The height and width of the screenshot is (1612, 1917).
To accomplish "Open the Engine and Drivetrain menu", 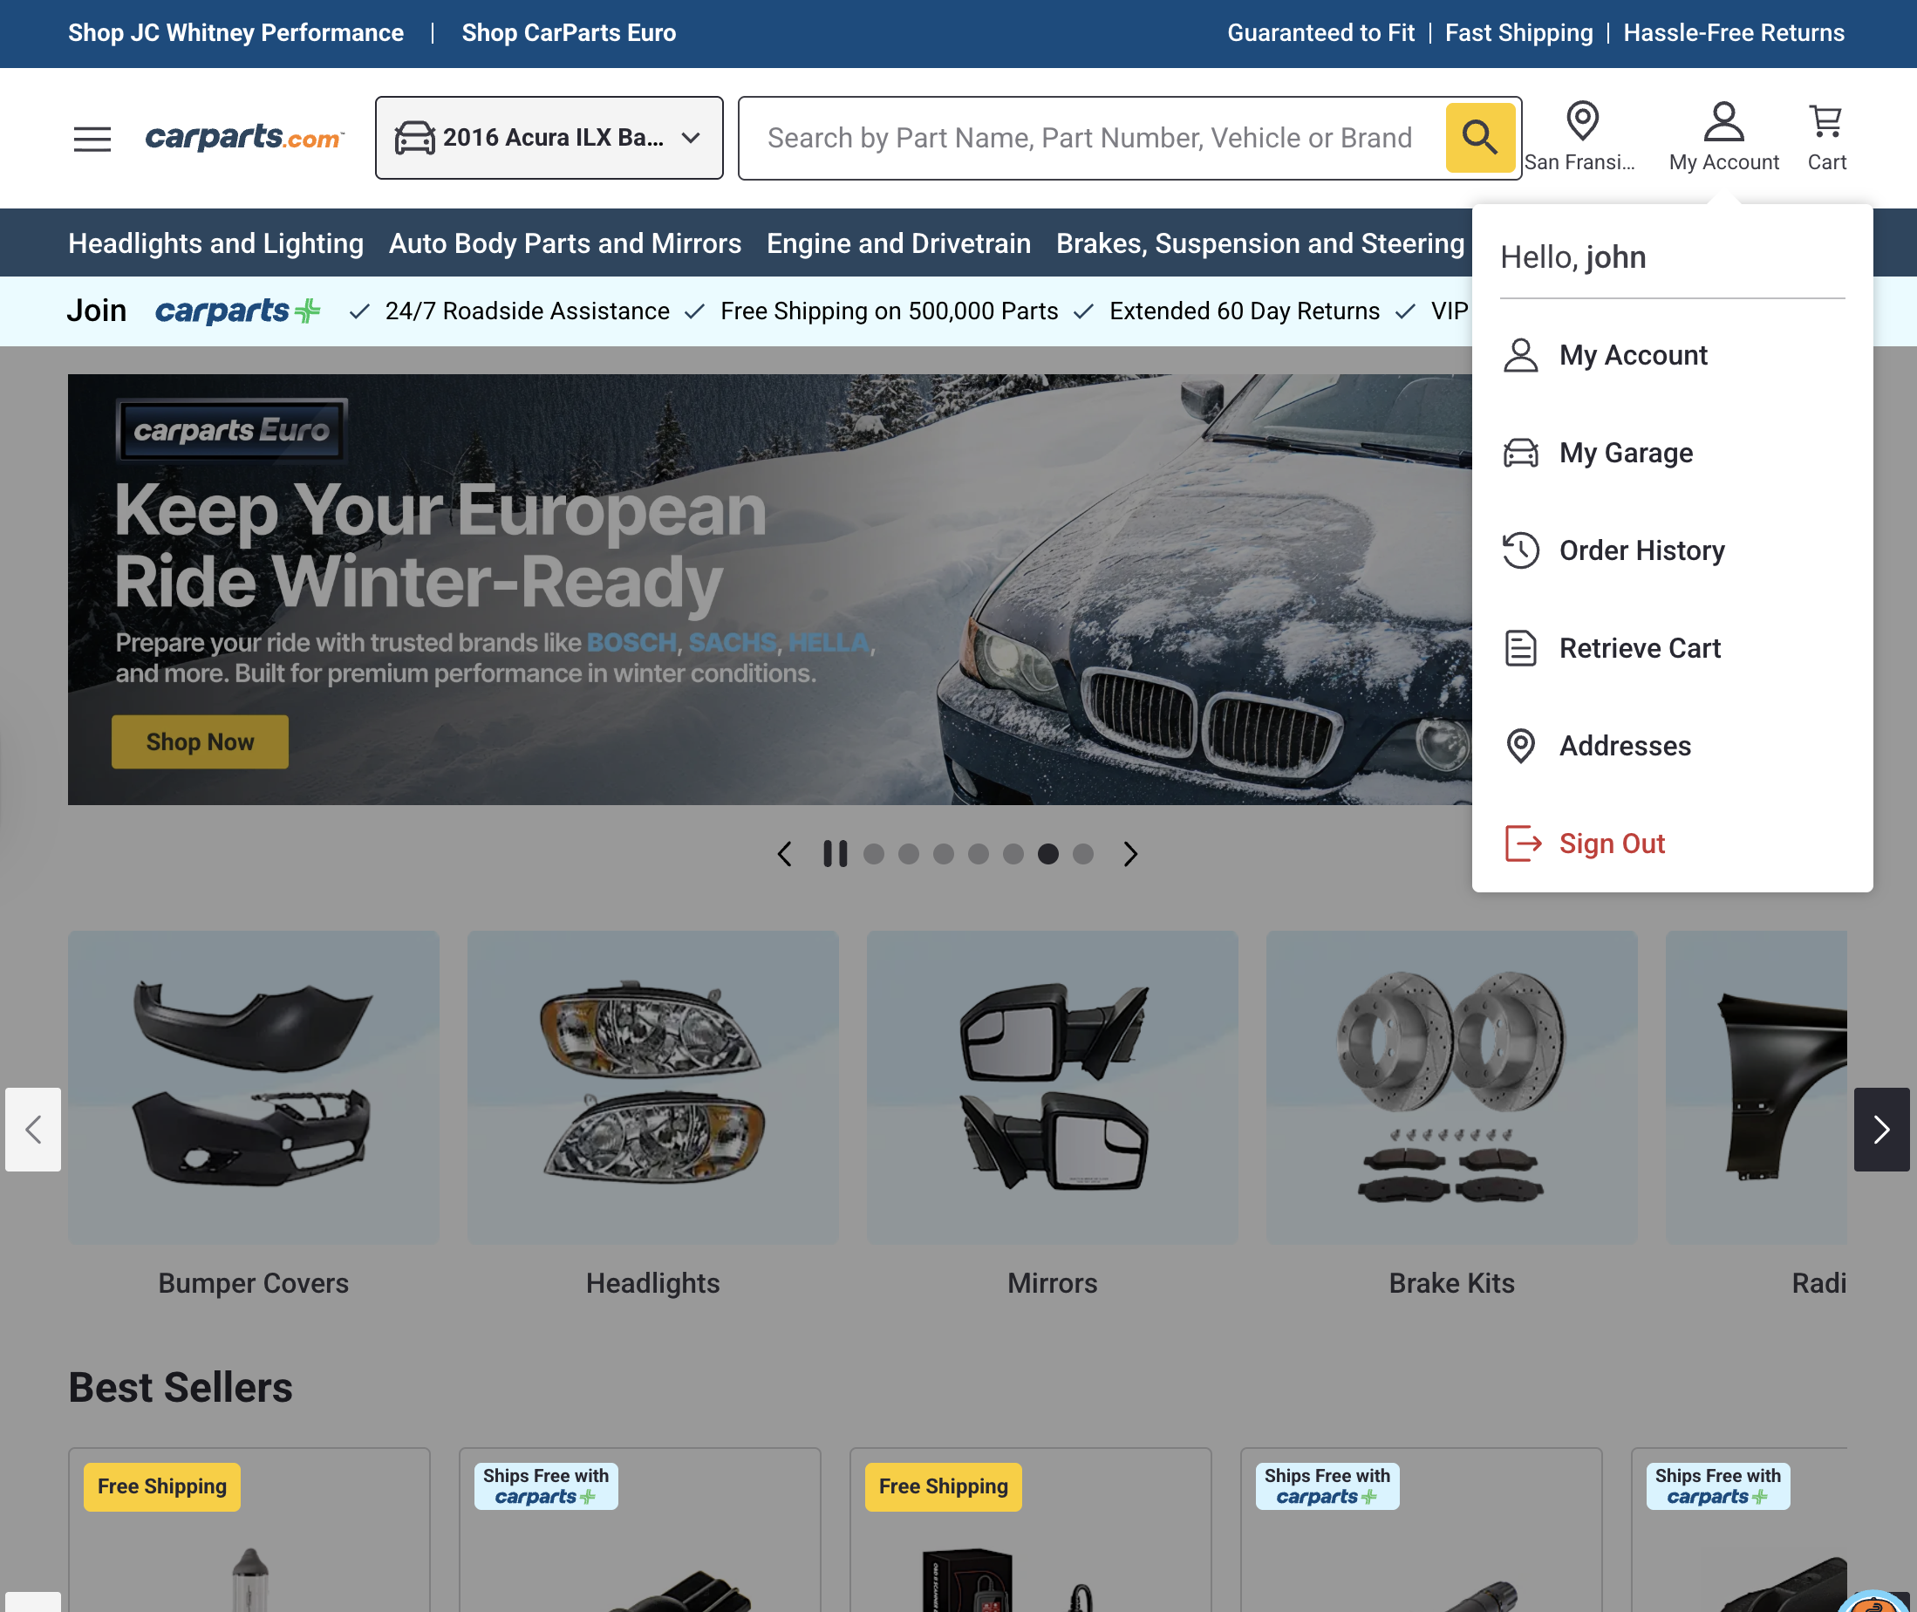I will point(897,243).
